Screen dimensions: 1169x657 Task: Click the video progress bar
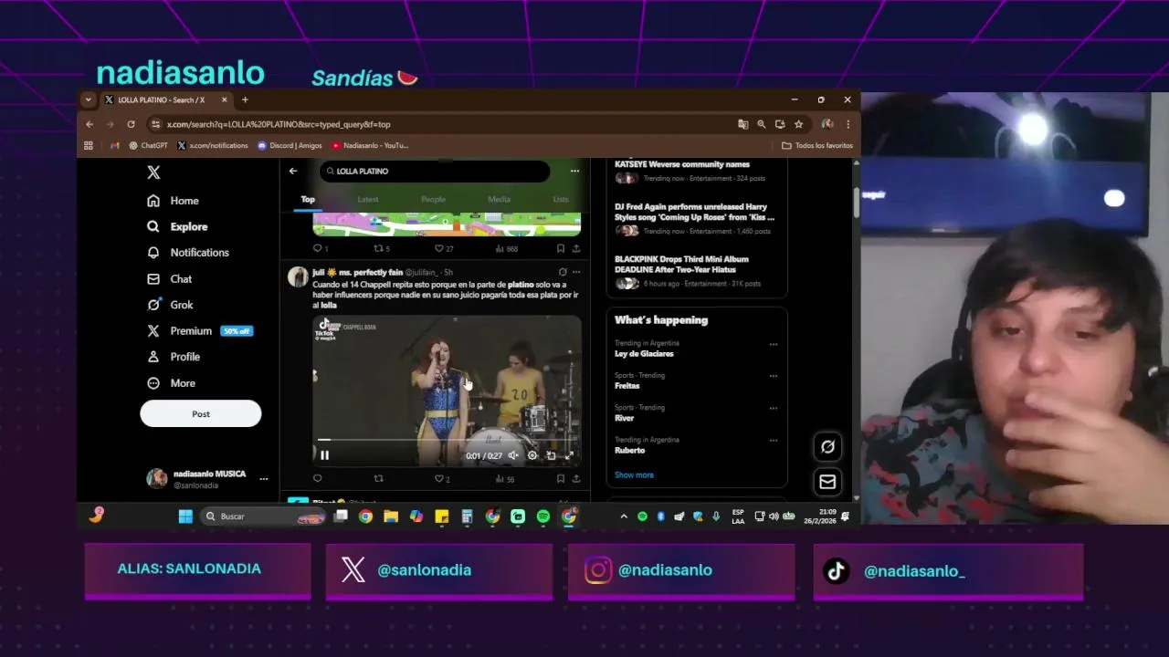click(447, 440)
